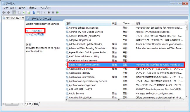Select the Acronis Try And Decide Service row
Viewport: 190px width, 112px height.
click(x=125, y=32)
